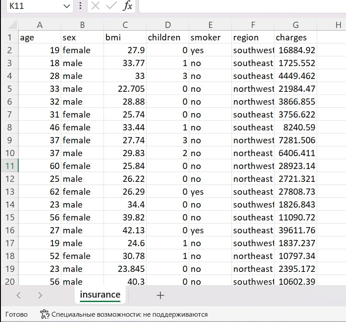Open the Name Box dropdown arrow
This screenshot has height=322, width=346.
[67, 6]
